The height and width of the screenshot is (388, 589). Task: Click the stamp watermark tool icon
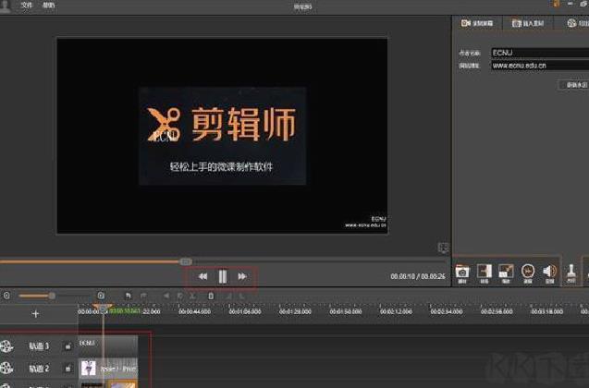point(571,274)
